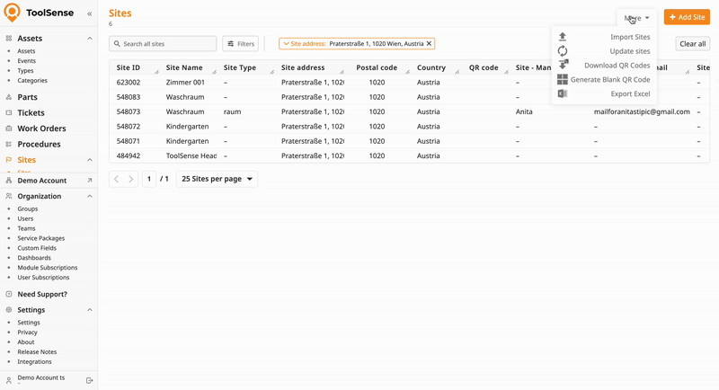
Task: Open Service Packages in sidebar
Action: [40, 238]
